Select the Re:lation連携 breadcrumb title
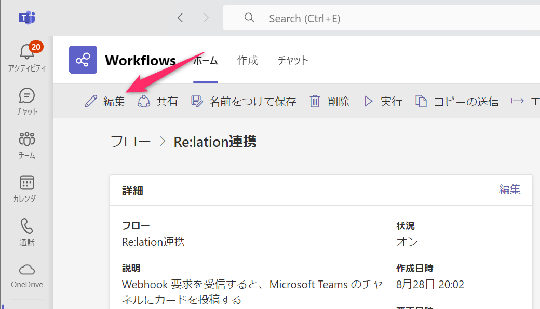 [215, 142]
